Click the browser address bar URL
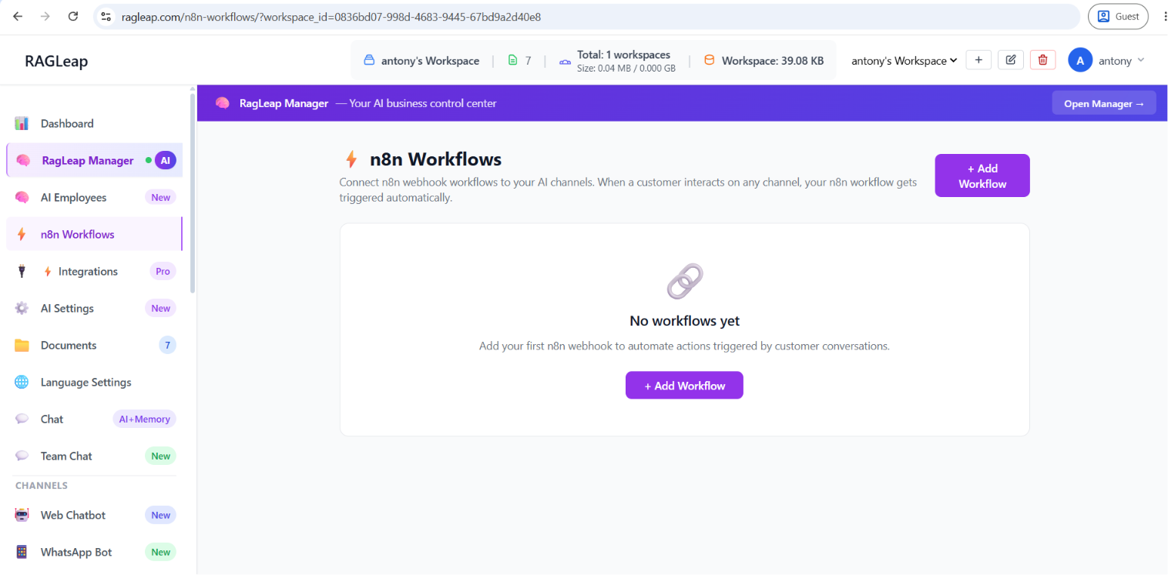This screenshot has width=1168, height=575. 331,16
